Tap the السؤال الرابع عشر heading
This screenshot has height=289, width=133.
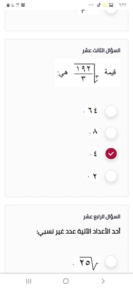[x=102, y=217]
